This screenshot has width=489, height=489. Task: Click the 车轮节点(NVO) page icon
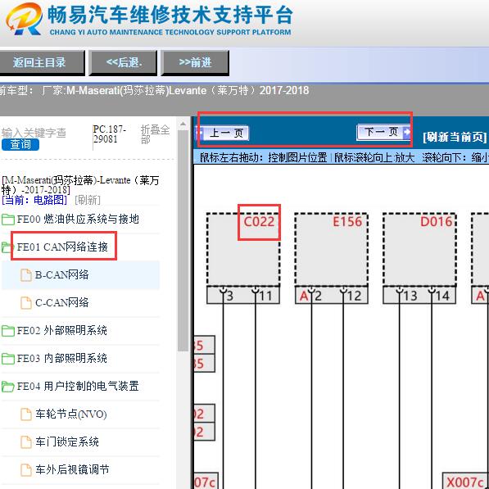click(x=26, y=414)
